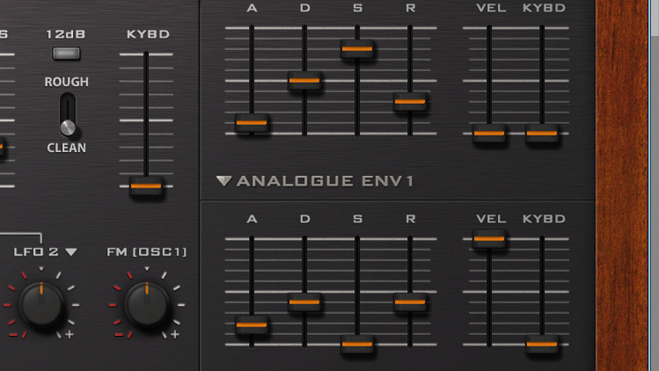659x371 pixels.
Task: Click upper envelope Sustain slider handle
Action: pyautogui.click(x=357, y=49)
